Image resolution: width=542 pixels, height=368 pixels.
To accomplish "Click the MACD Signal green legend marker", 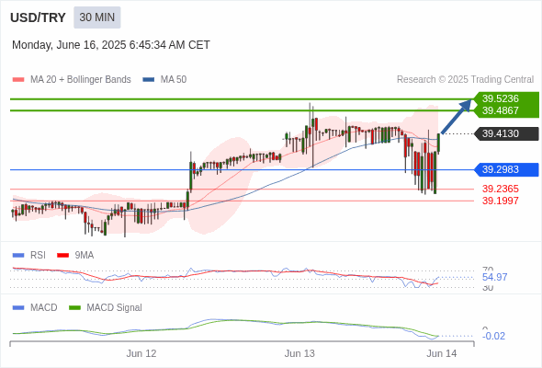I will [x=74, y=308].
